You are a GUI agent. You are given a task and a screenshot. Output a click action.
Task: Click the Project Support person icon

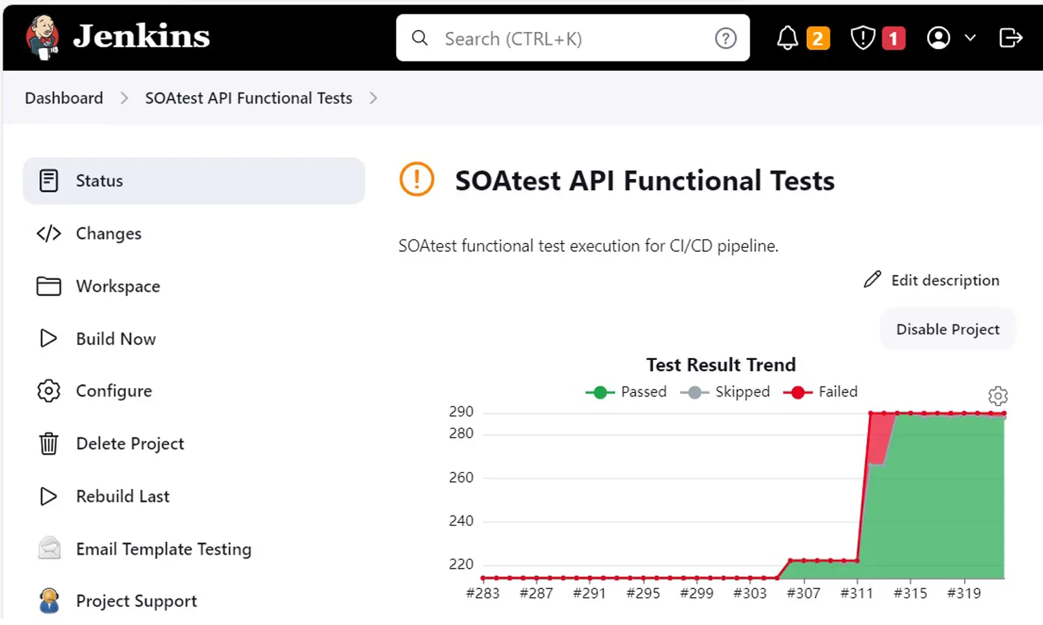tap(49, 601)
